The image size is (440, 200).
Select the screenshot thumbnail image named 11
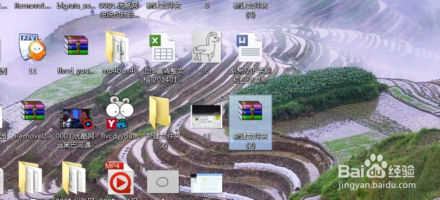click(207, 116)
